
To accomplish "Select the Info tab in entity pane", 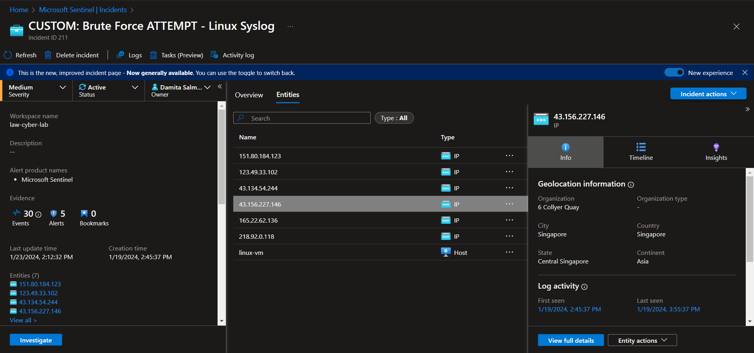I will [x=565, y=152].
